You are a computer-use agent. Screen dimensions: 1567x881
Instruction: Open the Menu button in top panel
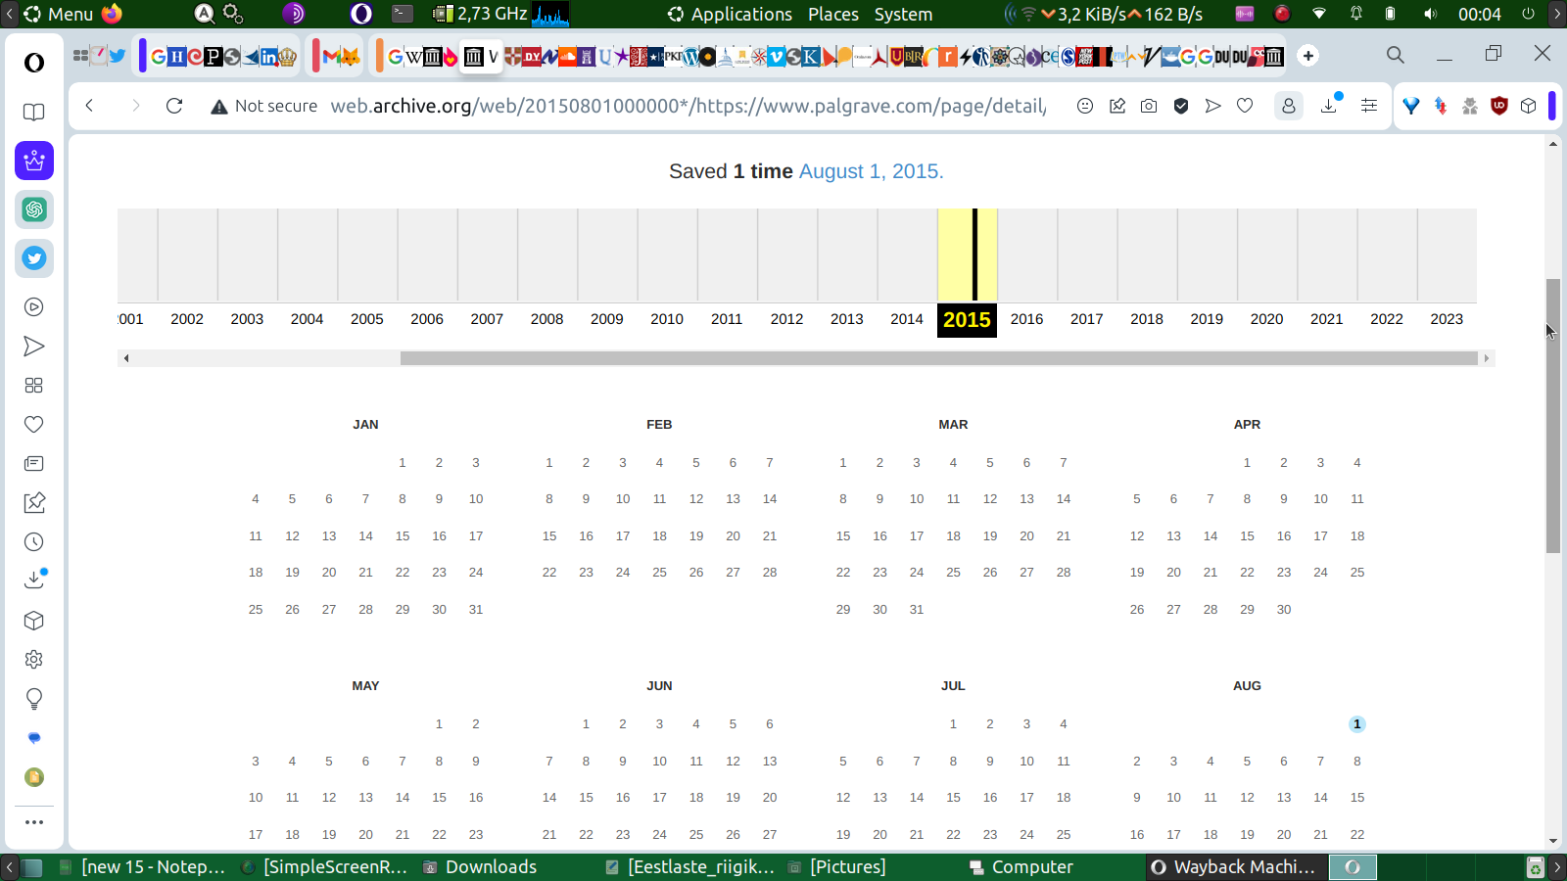[x=59, y=14]
